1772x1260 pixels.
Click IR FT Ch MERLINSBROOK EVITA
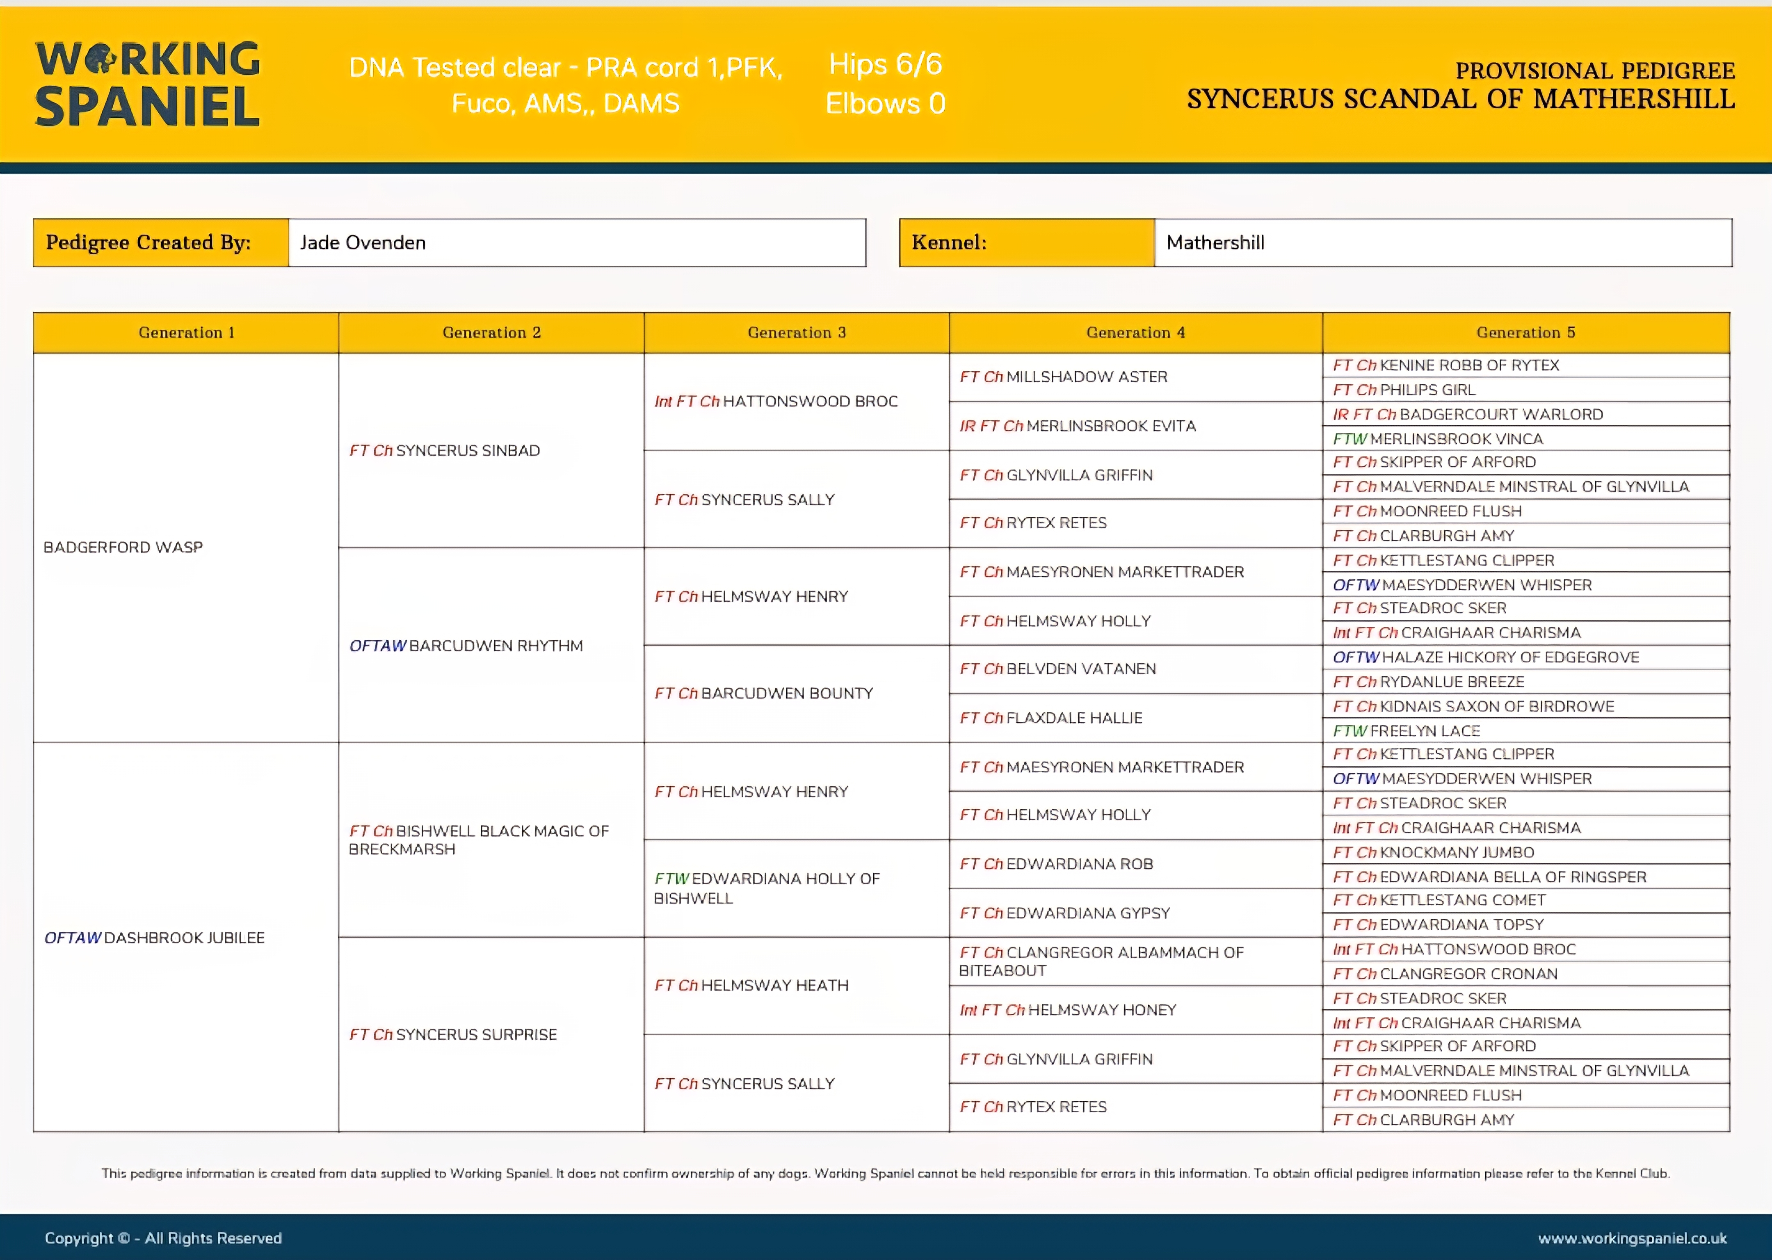tap(1078, 426)
